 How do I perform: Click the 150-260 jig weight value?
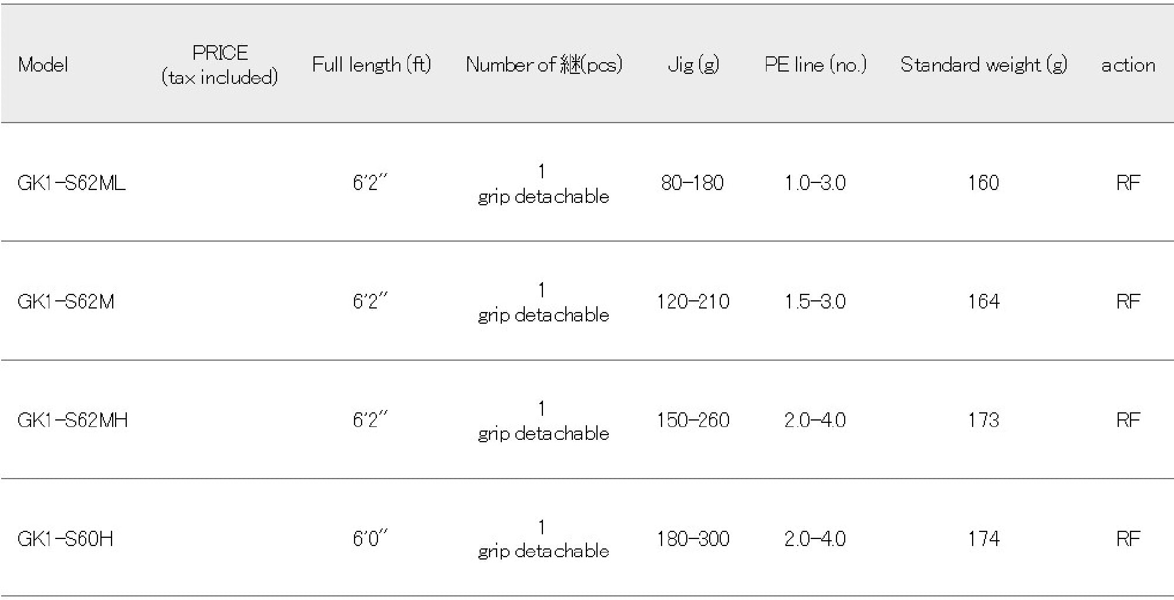pyautogui.click(x=693, y=420)
